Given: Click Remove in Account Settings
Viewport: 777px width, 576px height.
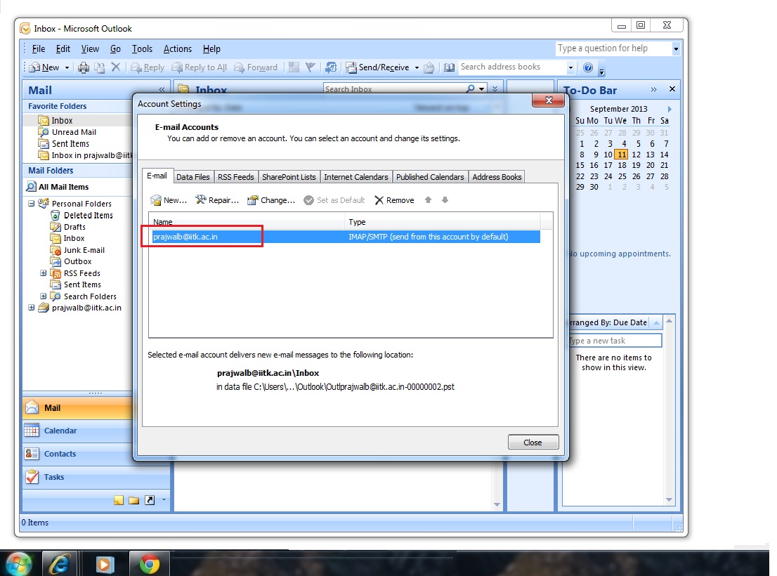Looking at the screenshot, I should click(x=394, y=200).
